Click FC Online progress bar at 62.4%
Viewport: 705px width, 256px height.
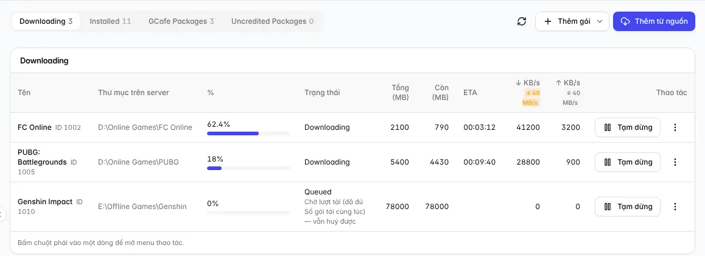(x=248, y=133)
